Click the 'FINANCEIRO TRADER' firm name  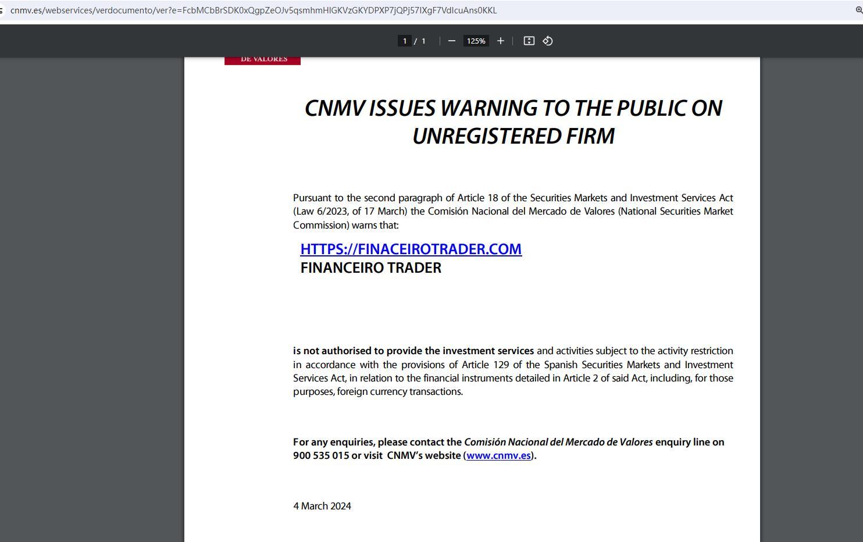click(x=370, y=268)
